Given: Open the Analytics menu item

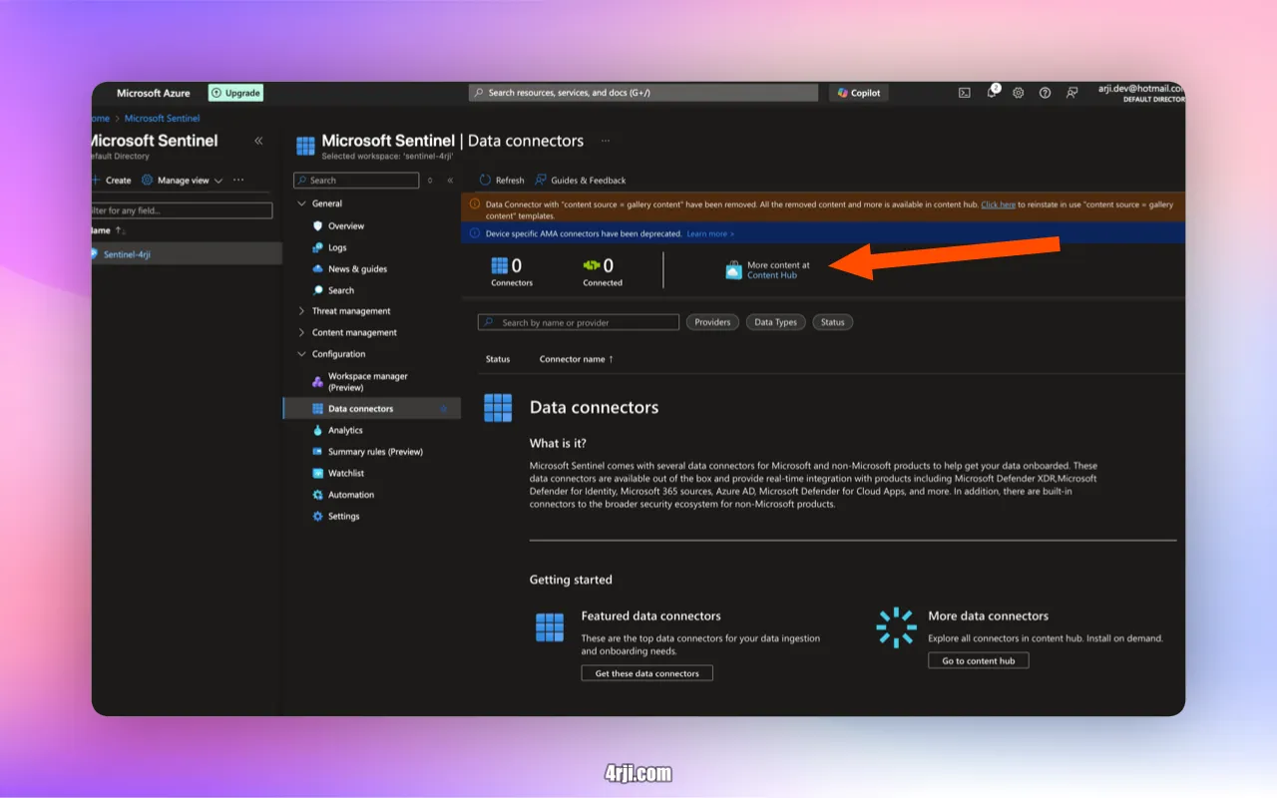Looking at the screenshot, I should (345, 430).
